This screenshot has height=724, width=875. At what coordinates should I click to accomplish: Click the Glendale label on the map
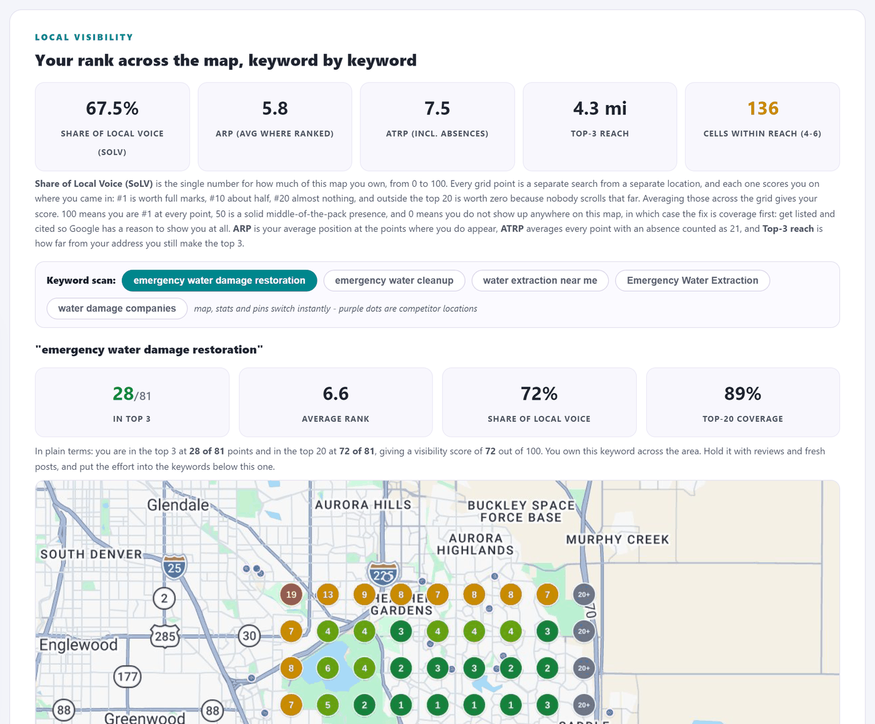[178, 505]
